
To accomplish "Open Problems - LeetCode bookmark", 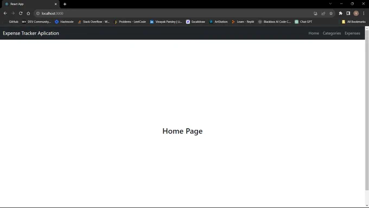I will 130,22.
